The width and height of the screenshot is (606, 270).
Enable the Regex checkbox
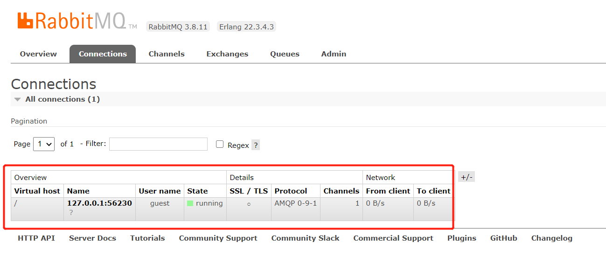[220, 145]
